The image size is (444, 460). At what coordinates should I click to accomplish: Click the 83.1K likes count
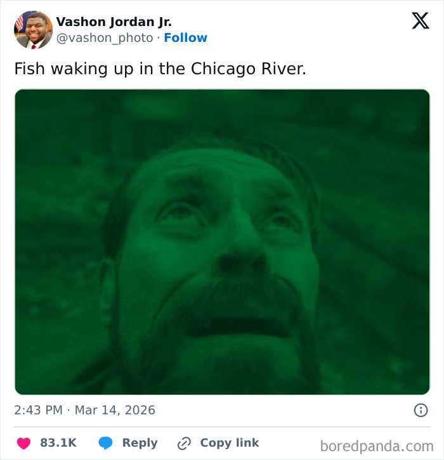click(x=58, y=443)
